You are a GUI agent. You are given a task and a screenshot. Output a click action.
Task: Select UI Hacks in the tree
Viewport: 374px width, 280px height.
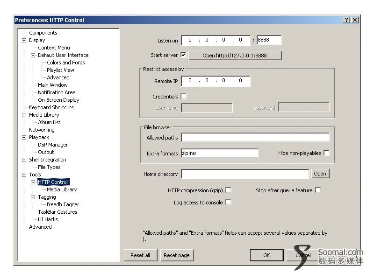point(48,219)
